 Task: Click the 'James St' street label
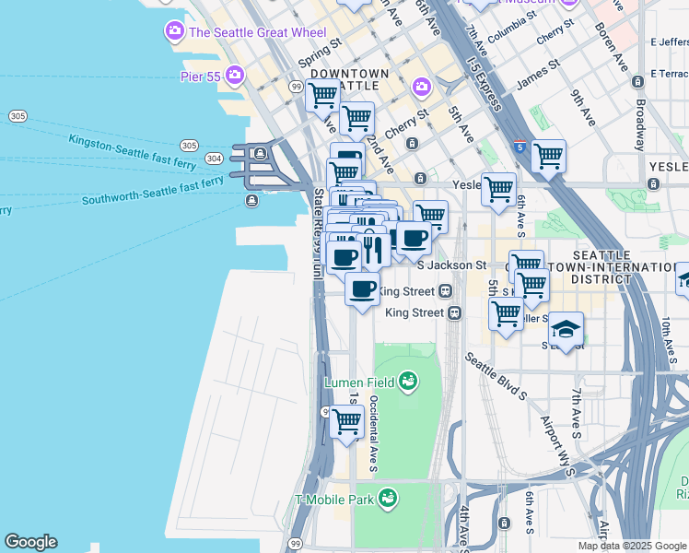[x=539, y=75]
